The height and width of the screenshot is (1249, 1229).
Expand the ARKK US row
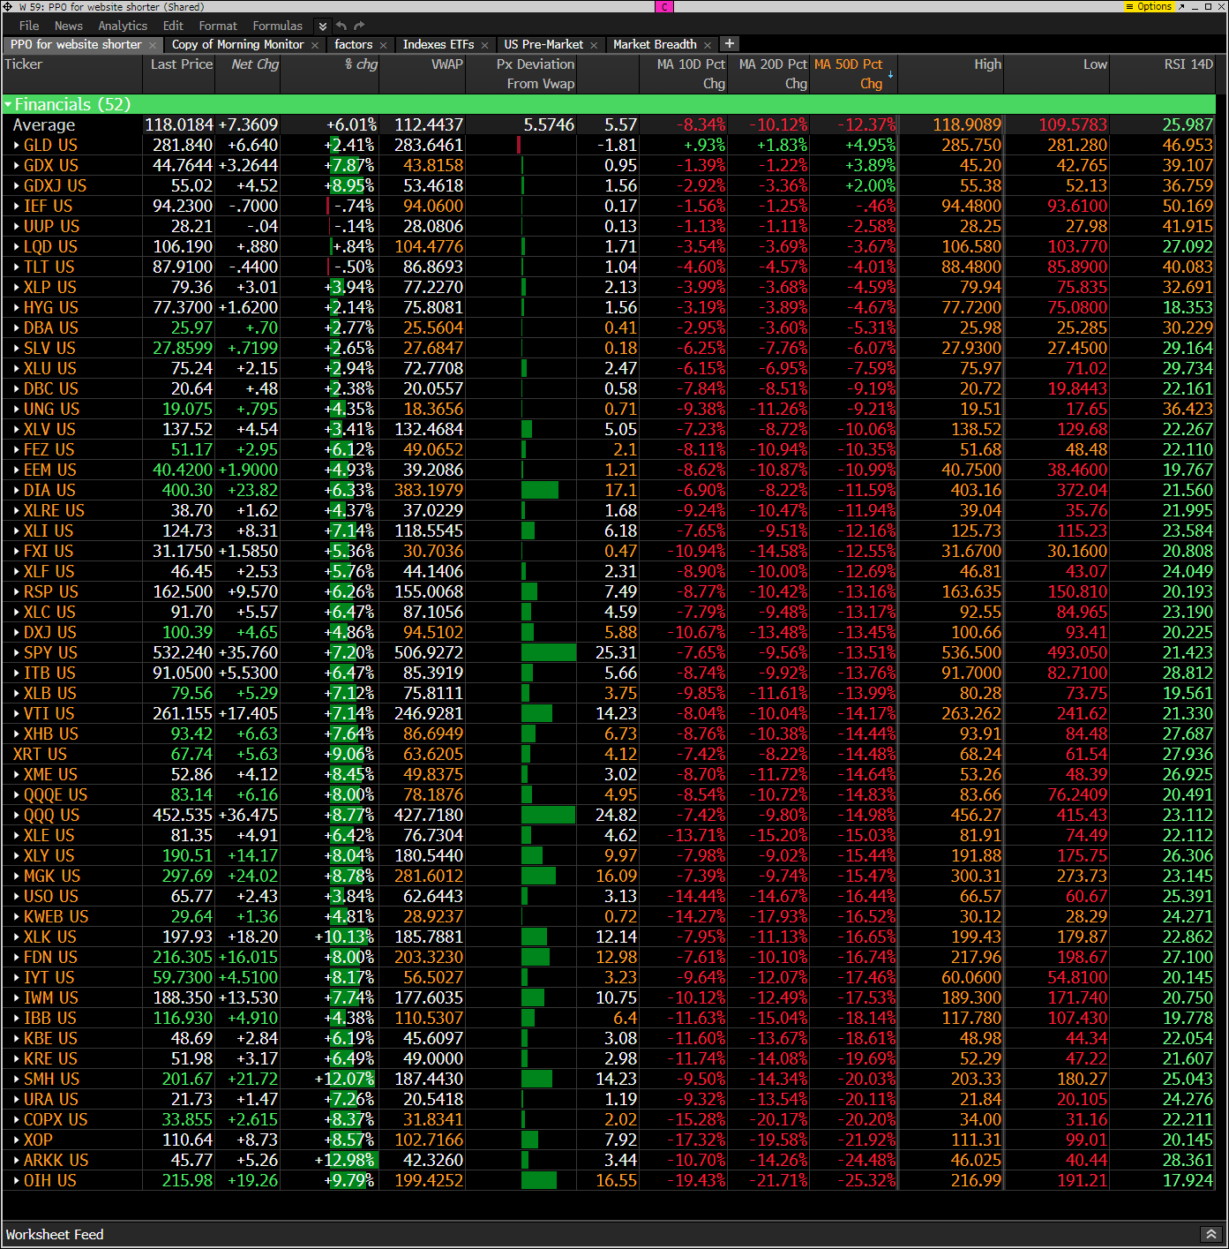pos(17,1161)
